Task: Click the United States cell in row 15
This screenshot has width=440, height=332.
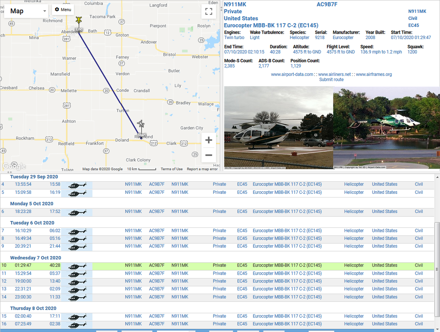Action: coord(385,316)
